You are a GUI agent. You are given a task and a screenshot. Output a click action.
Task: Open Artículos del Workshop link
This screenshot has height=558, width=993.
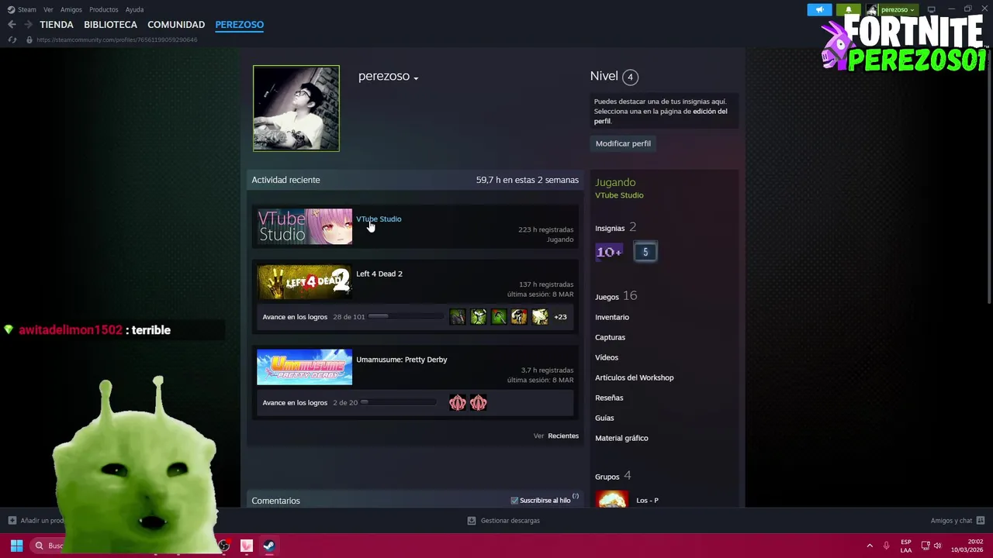[635, 377]
